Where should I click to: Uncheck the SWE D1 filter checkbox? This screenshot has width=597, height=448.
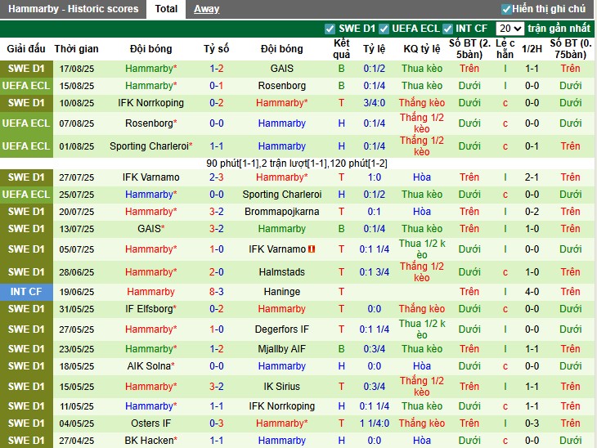tap(330, 29)
